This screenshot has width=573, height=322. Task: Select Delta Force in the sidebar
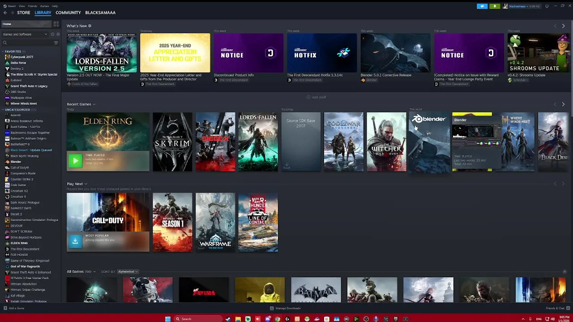pos(18,63)
